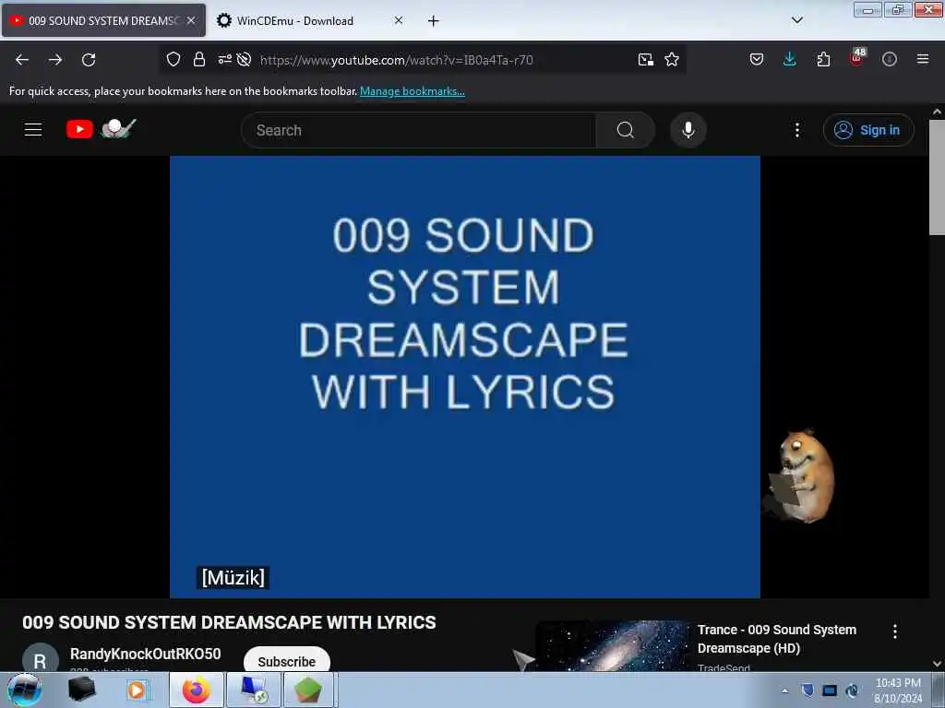Go to YouTube home via logo
Image resolution: width=945 pixels, height=708 pixels.
point(101,128)
